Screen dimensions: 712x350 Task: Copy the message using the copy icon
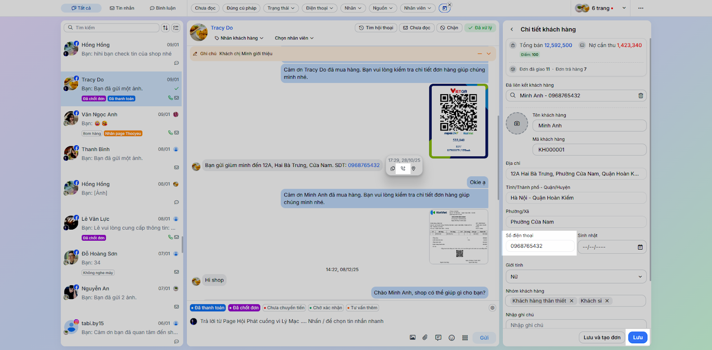392,169
